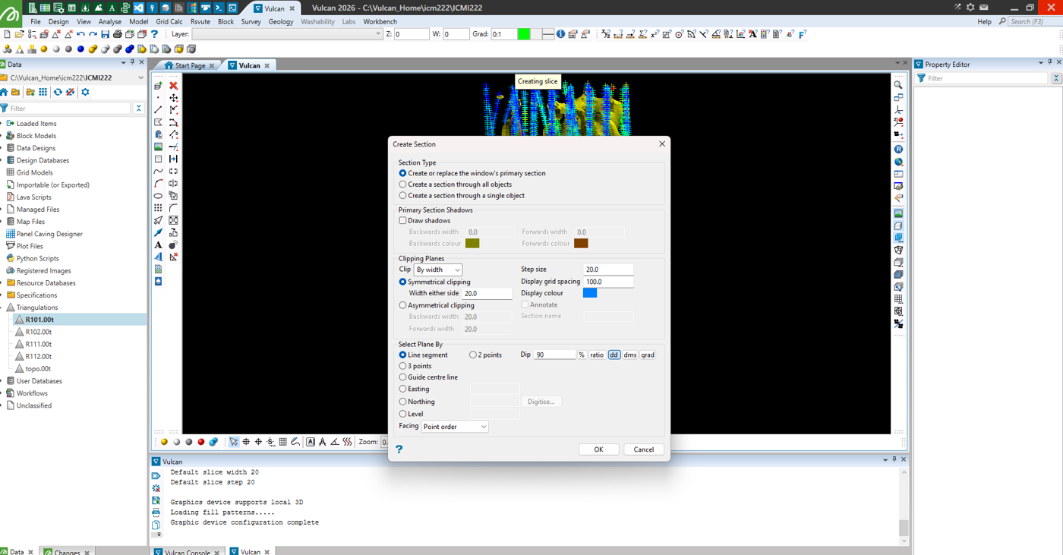Expand the Block Models tree node
The width and height of the screenshot is (1063, 555).
tap(2, 136)
